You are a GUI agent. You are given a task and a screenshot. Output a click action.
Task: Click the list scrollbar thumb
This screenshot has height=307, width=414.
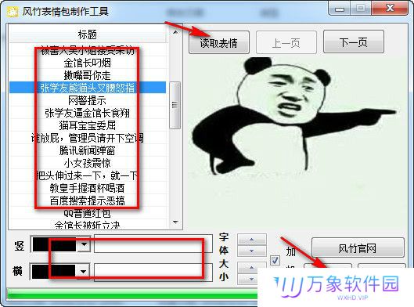click(x=175, y=105)
